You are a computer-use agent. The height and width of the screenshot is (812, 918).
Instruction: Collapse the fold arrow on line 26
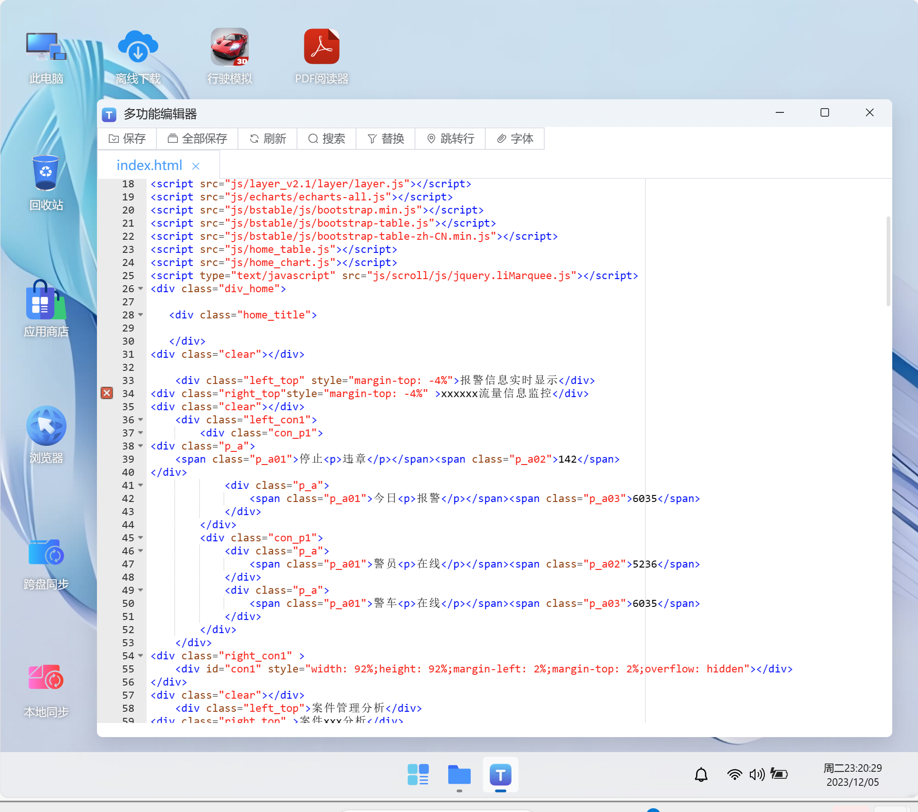(141, 288)
